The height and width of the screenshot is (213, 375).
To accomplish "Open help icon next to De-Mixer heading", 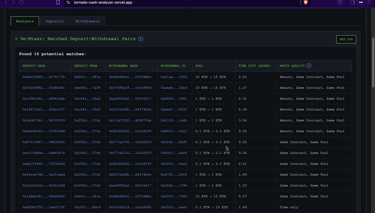I will point(141,39).
